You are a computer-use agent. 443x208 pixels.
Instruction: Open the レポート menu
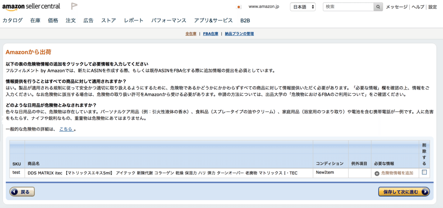[x=134, y=21]
